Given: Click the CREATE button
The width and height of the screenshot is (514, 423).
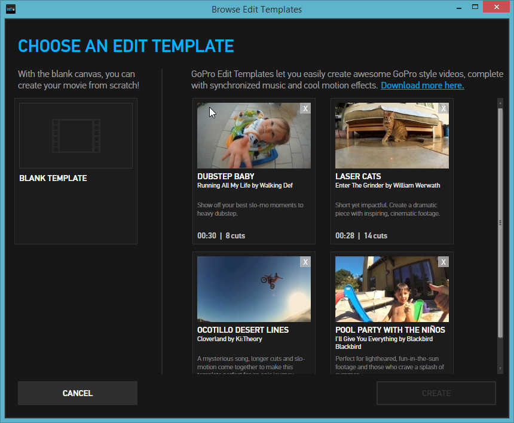Looking at the screenshot, I should [436, 393].
